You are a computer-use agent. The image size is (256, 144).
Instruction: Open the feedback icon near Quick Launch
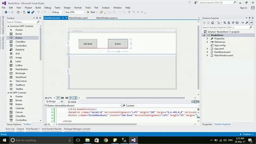coord(196,3)
